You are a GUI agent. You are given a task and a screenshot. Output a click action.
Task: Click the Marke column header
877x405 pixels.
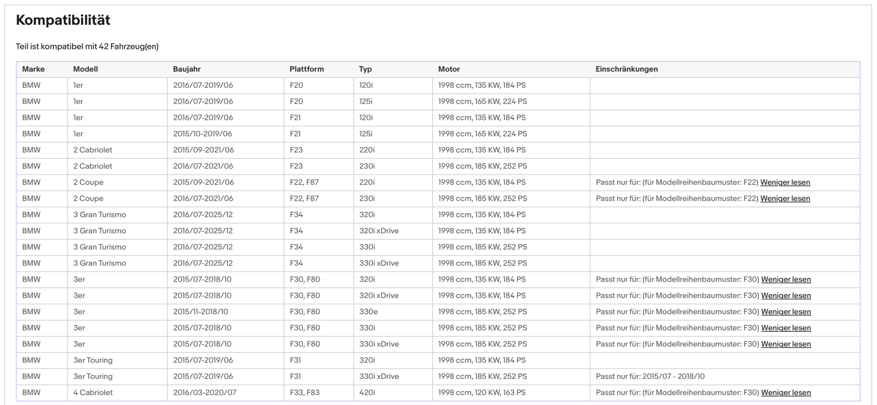tap(33, 69)
